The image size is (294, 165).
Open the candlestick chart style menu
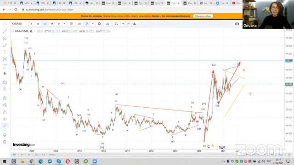click(x=71, y=24)
